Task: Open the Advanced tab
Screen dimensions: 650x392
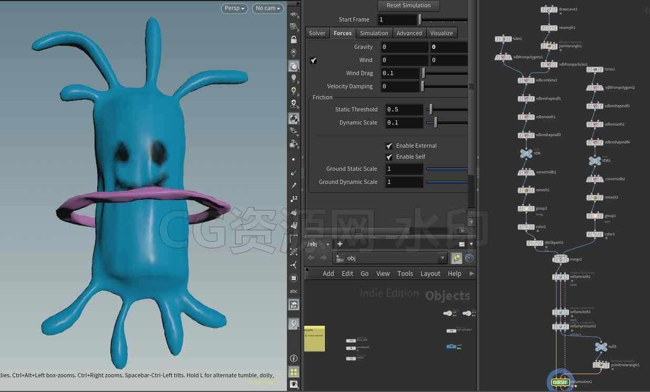Action: pyautogui.click(x=409, y=33)
